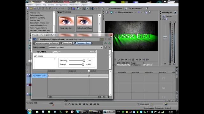Click the Сделать фильм button
The width and height of the screenshot is (204, 114).
(x=114, y=9)
